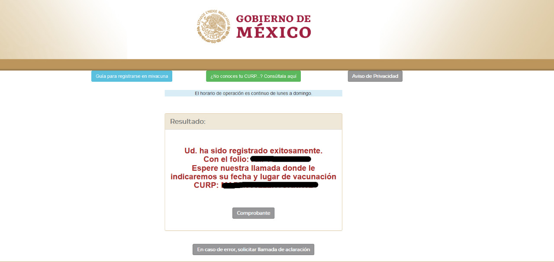554x262 pixels.
Task: Select the 'Gobierno de México' logo text
Action: tap(273, 26)
